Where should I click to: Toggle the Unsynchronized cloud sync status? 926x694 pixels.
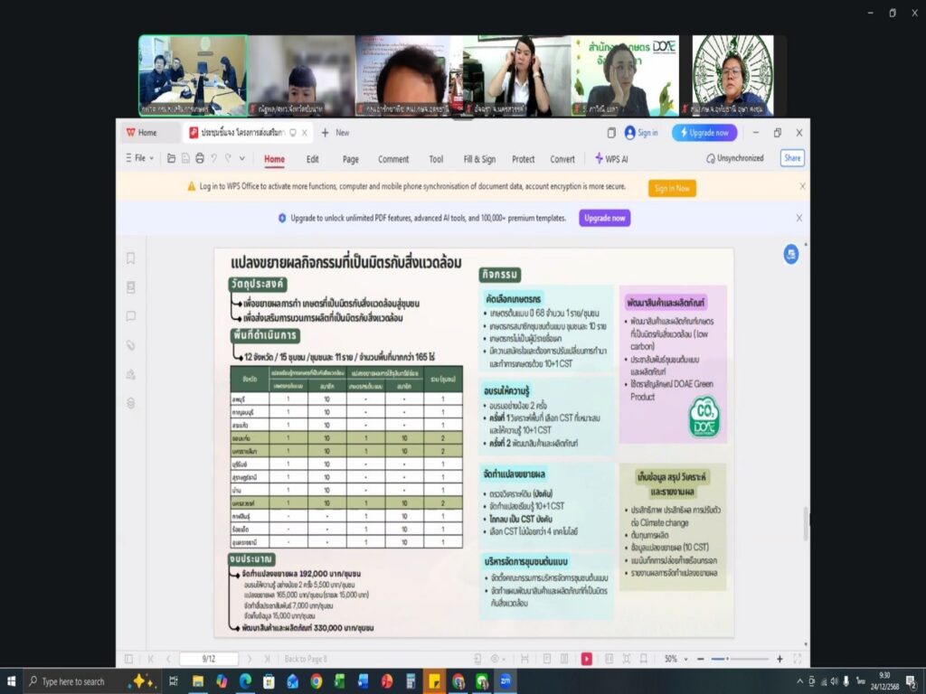(x=734, y=158)
